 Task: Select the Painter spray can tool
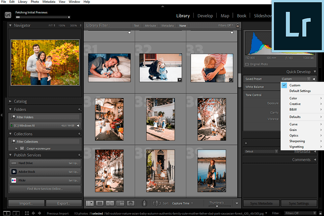(144, 203)
